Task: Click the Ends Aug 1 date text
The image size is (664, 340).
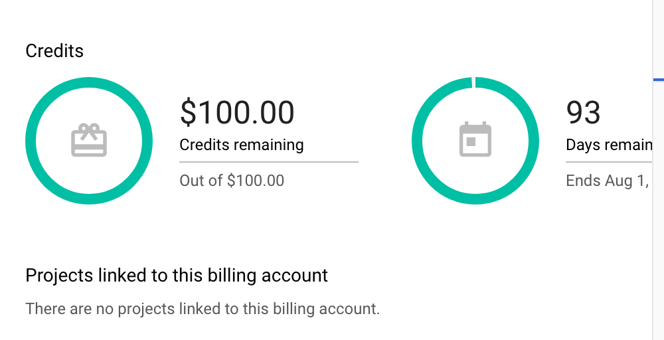Action: click(608, 181)
